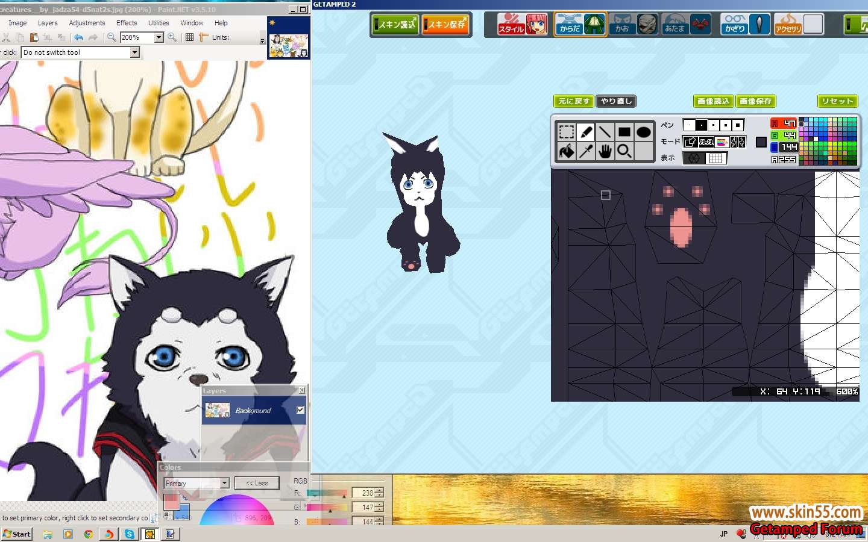Open the zoom percentage dropdown 200%
The height and width of the screenshot is (542, 868).
(x=159, y=37)
